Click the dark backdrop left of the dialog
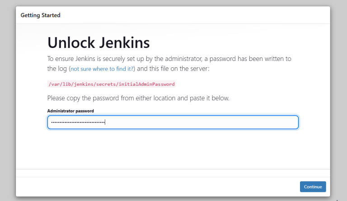The height and width of the screenshot is (201, 347). pos(7,100)
